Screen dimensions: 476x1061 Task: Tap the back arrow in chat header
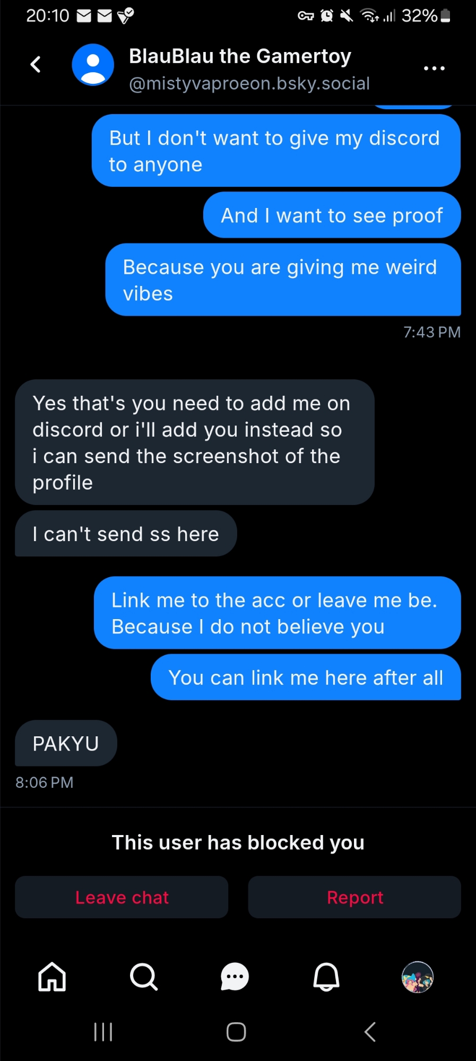(x=36, y=65)
